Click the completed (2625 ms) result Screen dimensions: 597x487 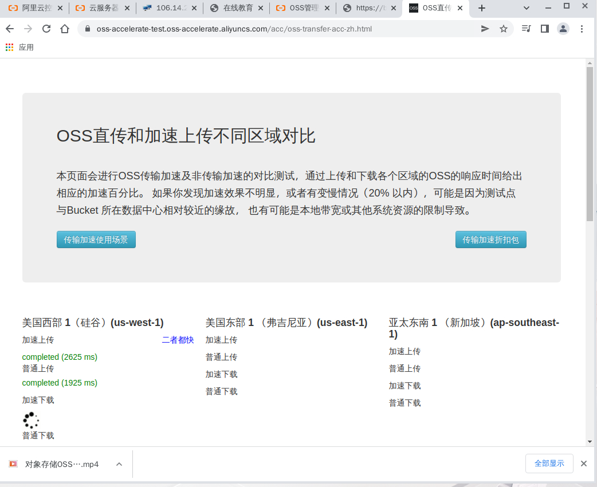(x=60, y=357)
